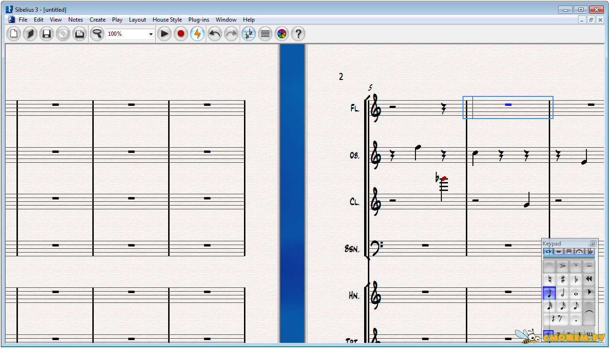Screen dimensions: 610x349
Task: Click the selected blue bar rest in Flute
Action: point(508,104)
